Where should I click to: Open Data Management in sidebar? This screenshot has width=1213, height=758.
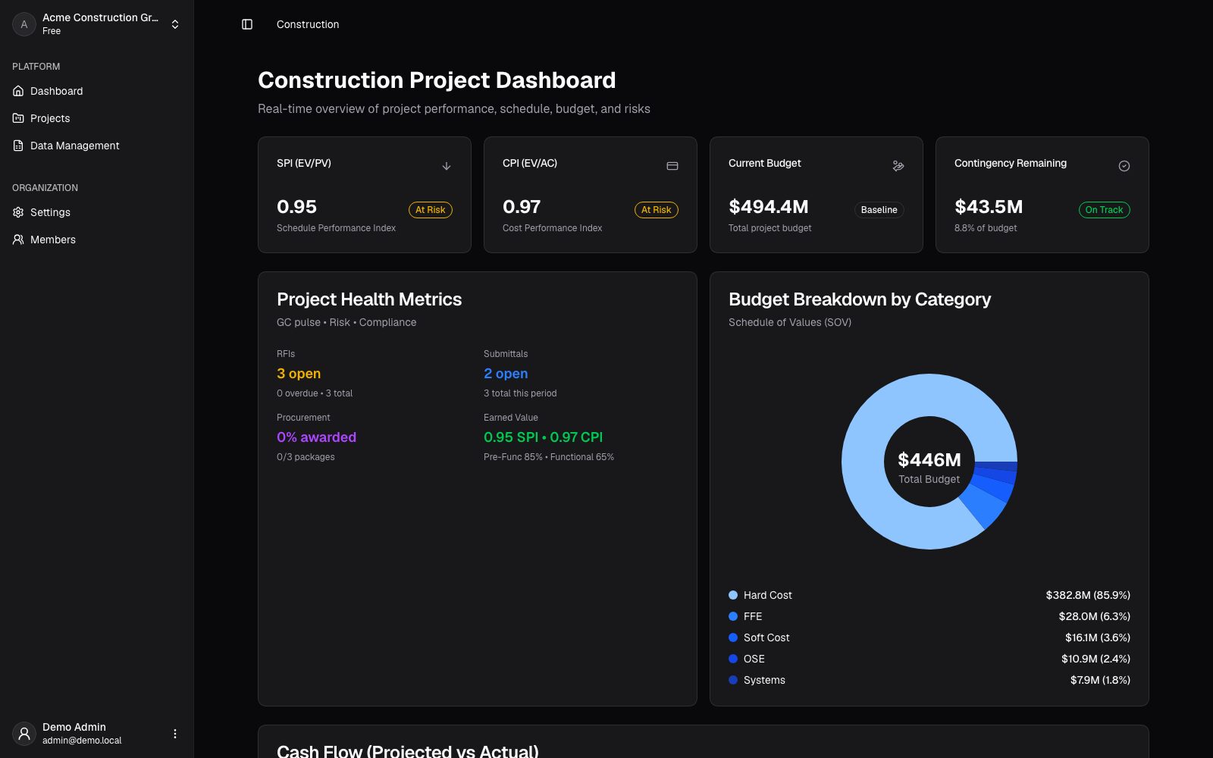97,146
